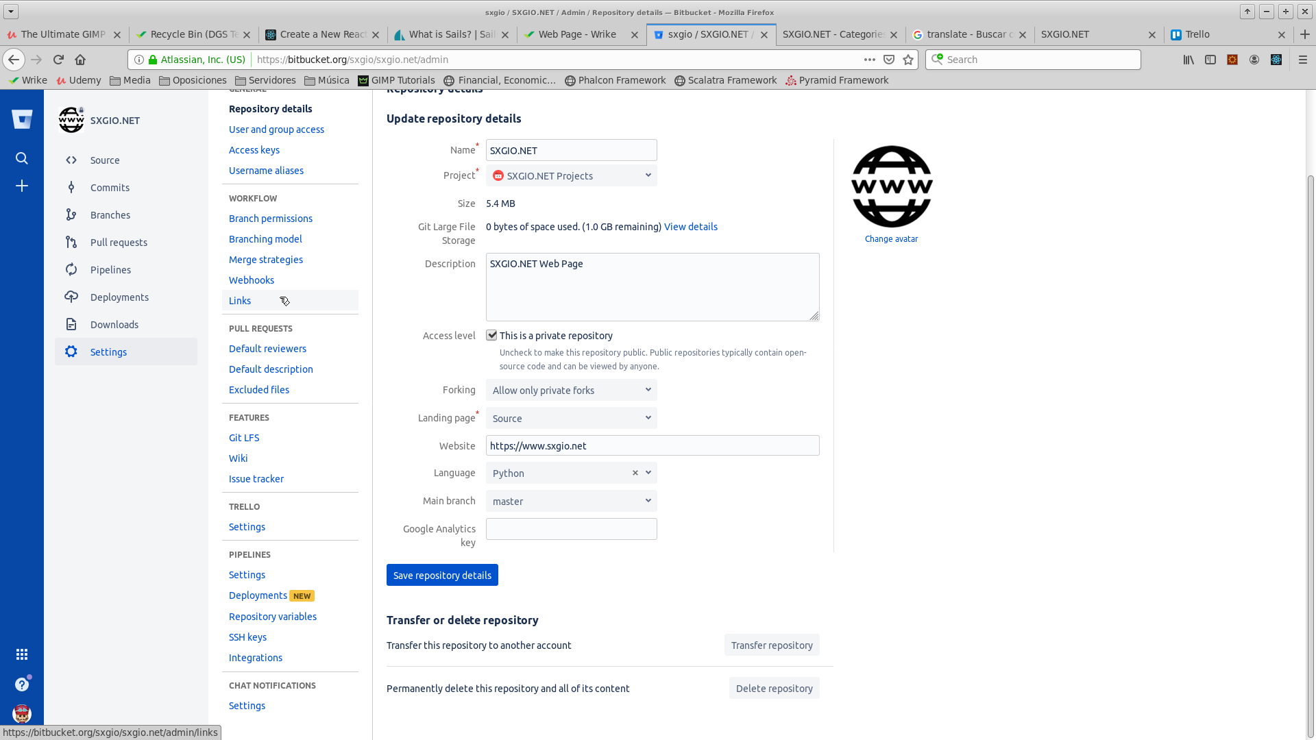Viewport: 1316px width, 740px height.
Task: Click the Deployments rocket icon
Action: [71, 297]
